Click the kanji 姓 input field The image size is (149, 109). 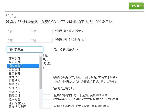click(x=18, y=31)
